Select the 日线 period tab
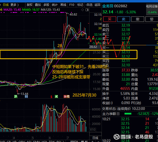The width and height of the screenshot is (158, 142). click(x=6, y=5)
